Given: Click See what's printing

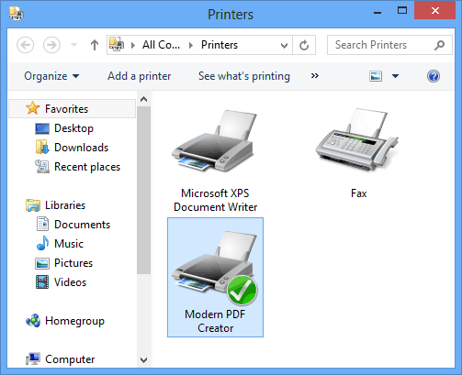Looking at the screenshot, I should point(244,76).
